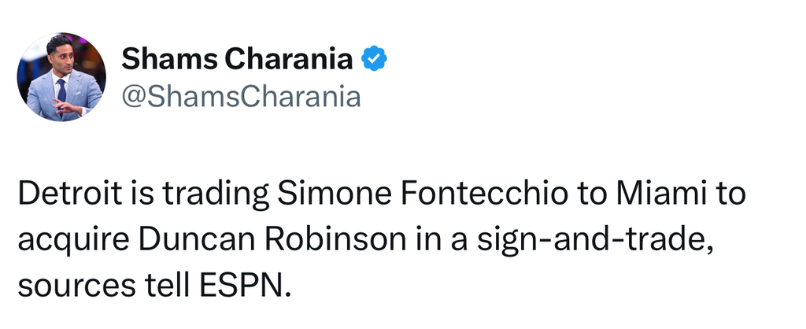Click the word trading in the tweet
The height and width of the screenshot is (329, 806).
tap(205, 194)
